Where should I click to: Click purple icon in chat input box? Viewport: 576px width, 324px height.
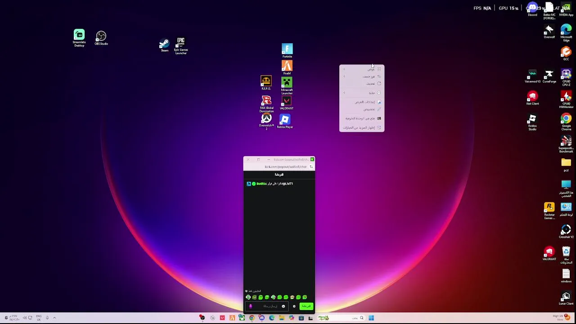point(251,306)
